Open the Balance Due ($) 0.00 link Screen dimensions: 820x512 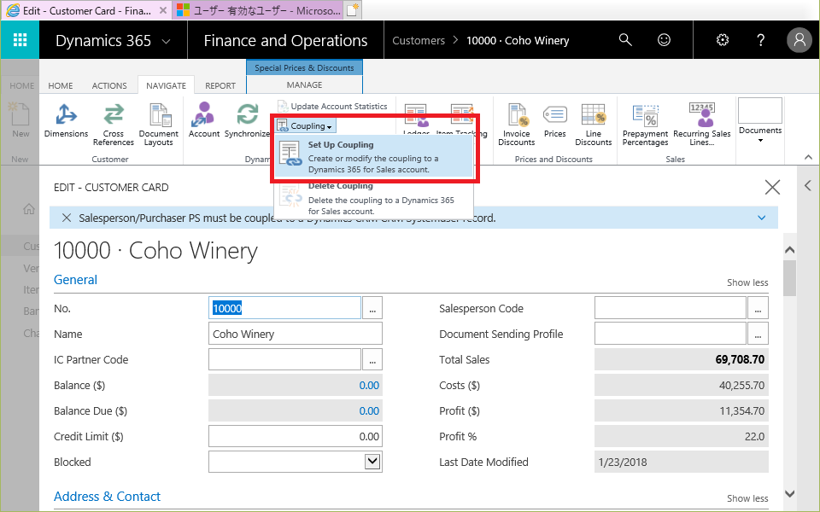click(x=369, y=410)
